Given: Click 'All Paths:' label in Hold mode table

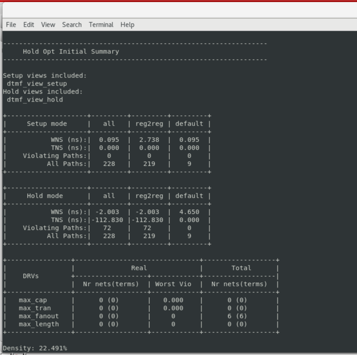Looking at the screenshot, I should pos(67,236).
